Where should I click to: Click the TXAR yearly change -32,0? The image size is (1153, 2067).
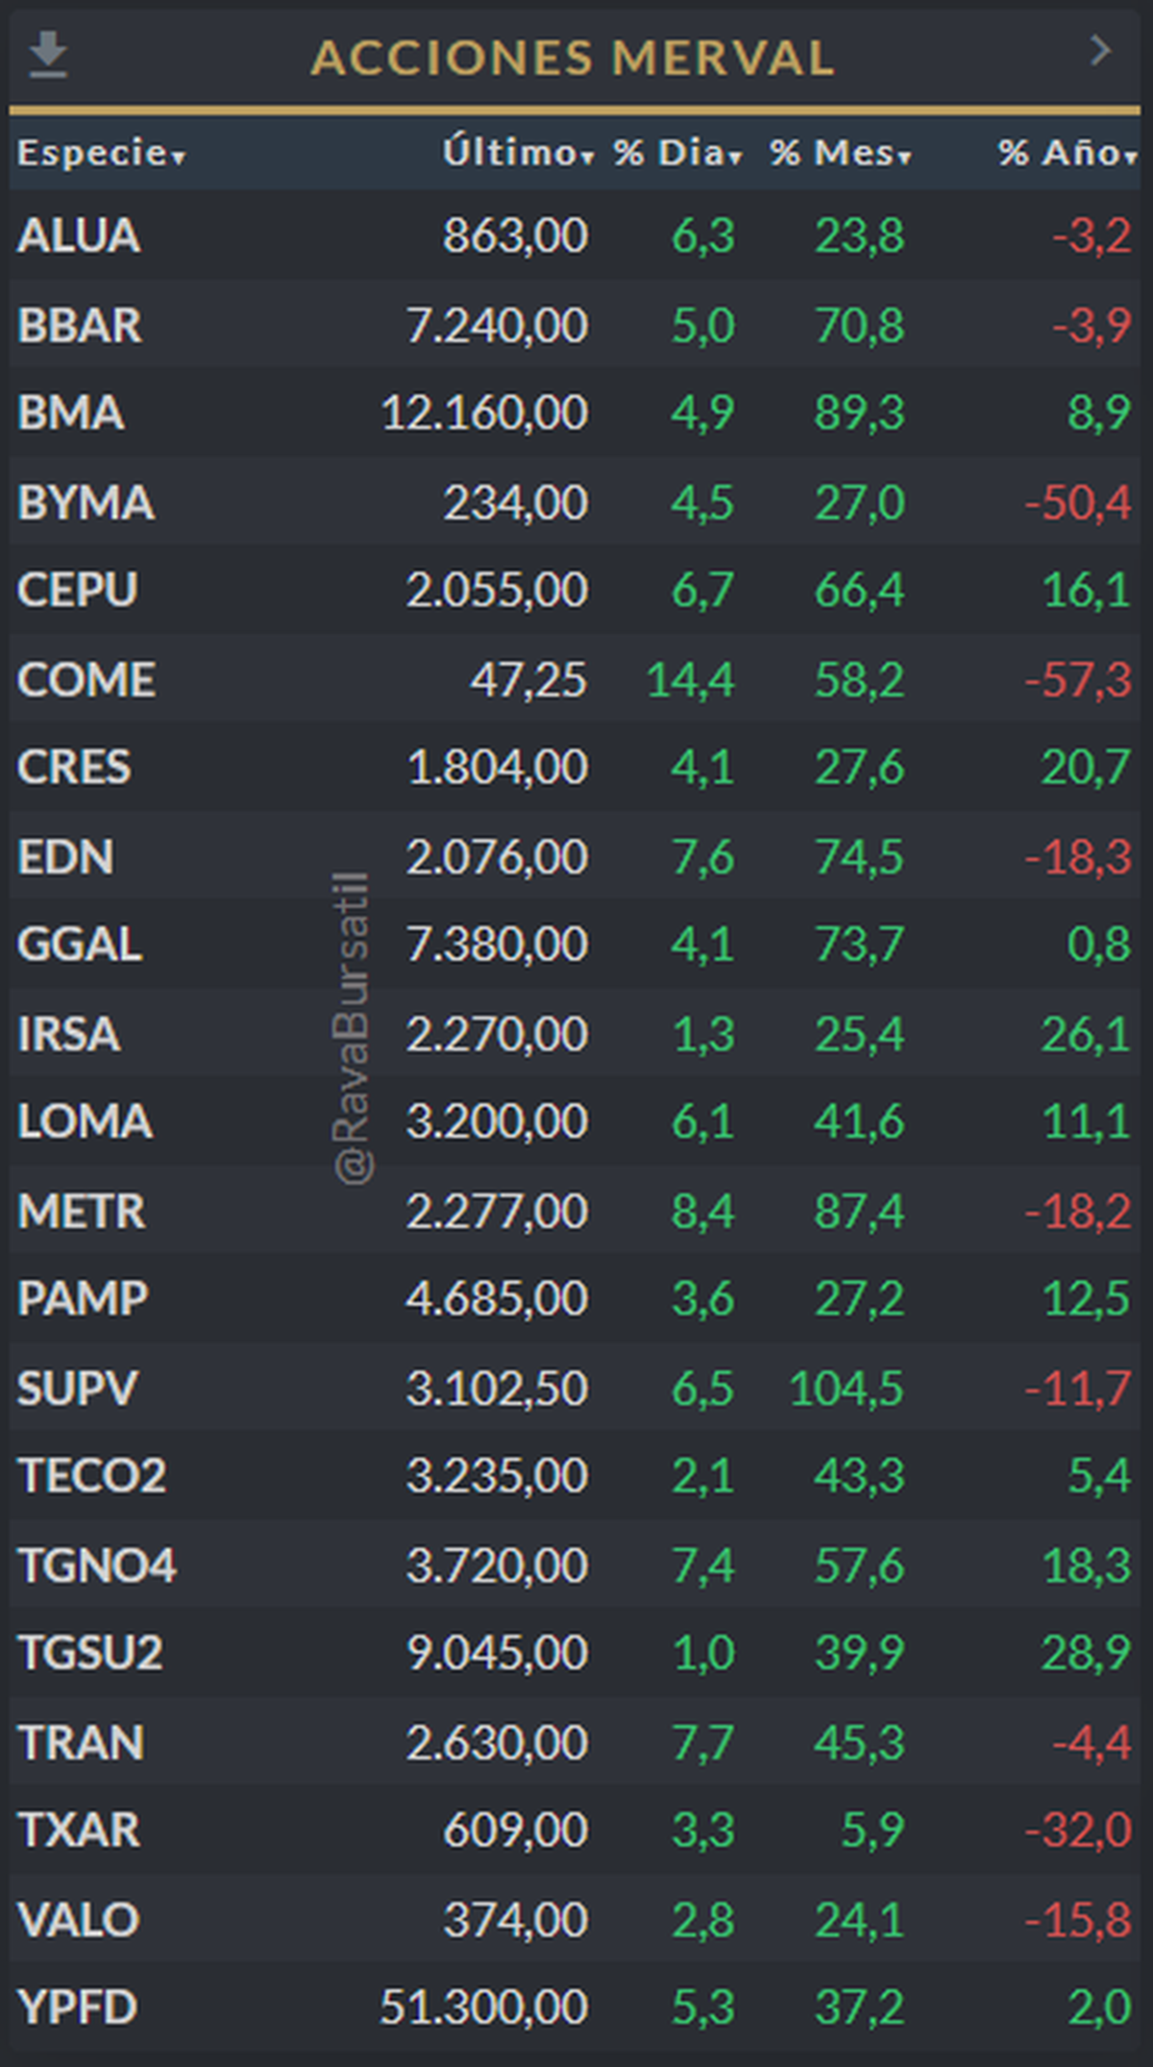pyautogui.click(x=1077, y=1830)
